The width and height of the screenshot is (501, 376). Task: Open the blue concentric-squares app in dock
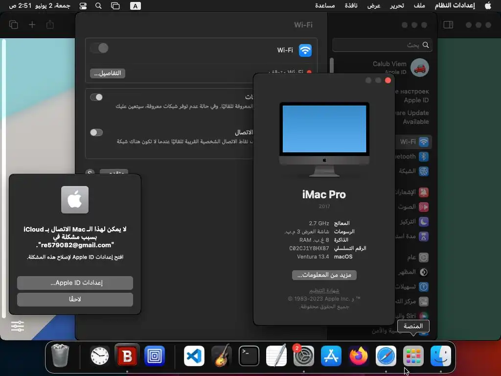pyautogui.click(x=155, y=356)
